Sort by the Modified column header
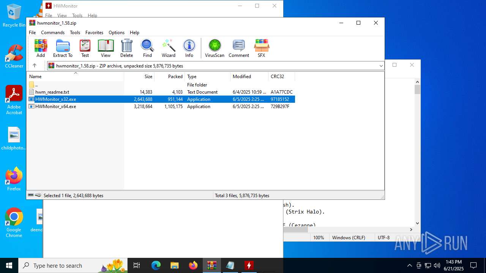This screenshot has height=273, width=486. (x=249, y=77)
